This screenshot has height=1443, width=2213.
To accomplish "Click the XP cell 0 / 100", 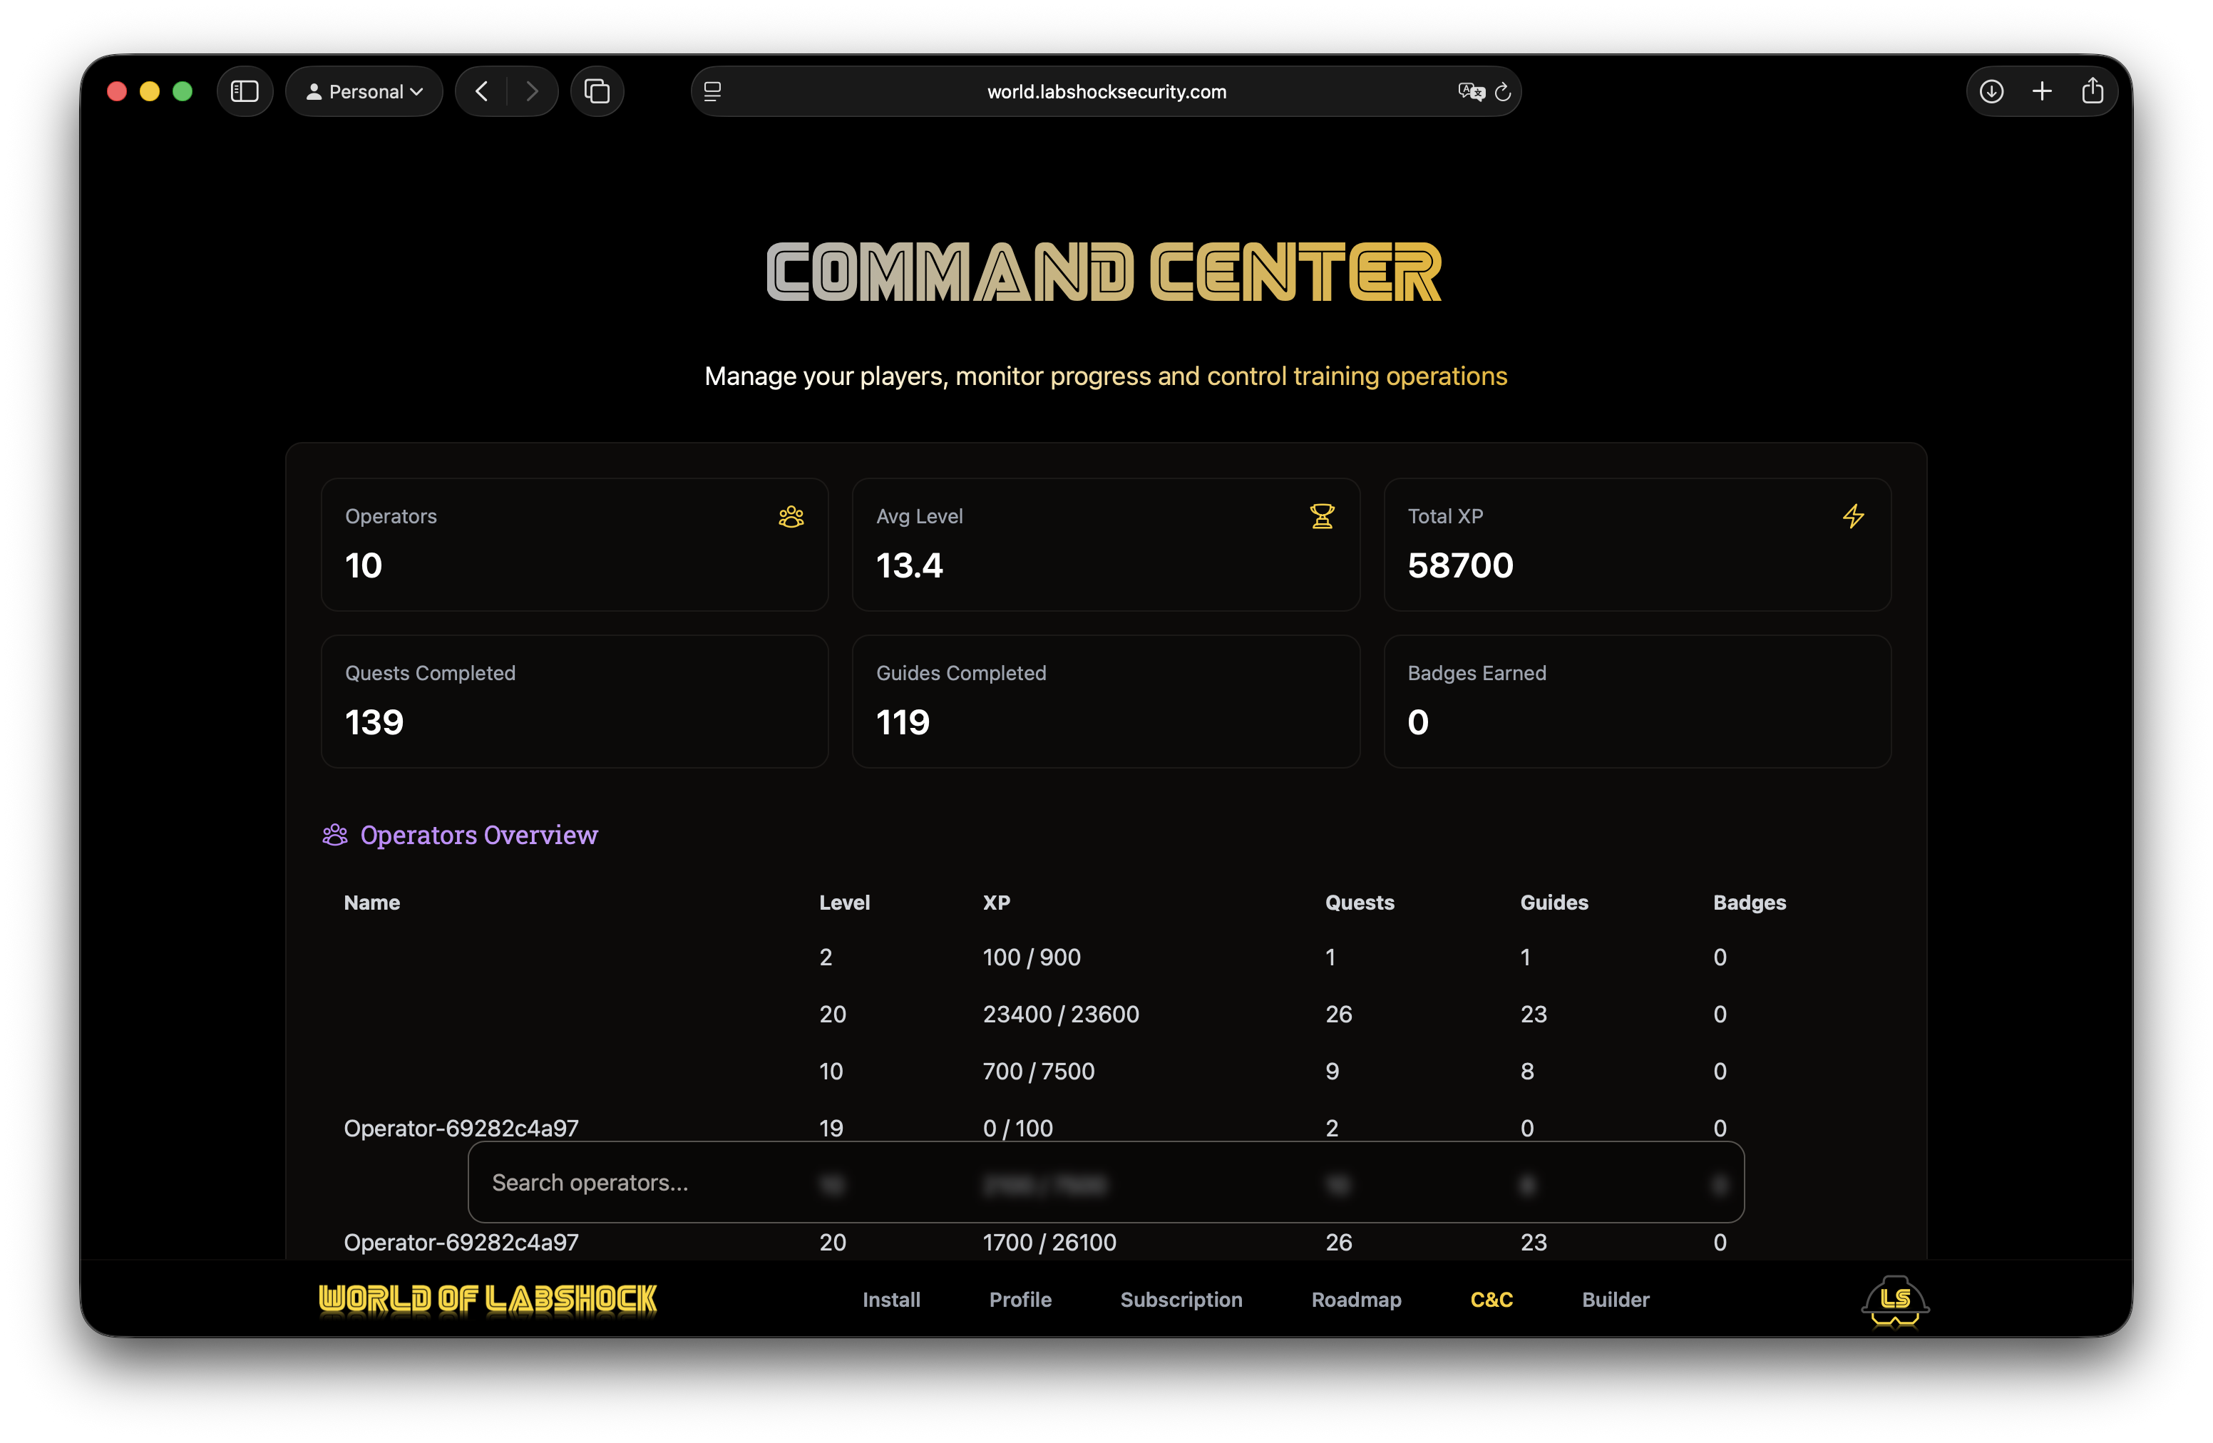I will coord(1017,1129).
